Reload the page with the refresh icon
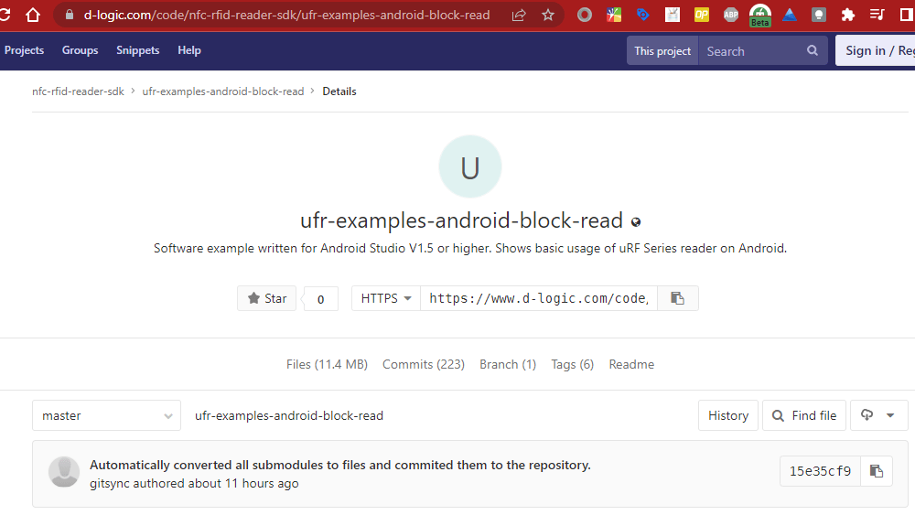Viewport: 915px width, 515px height. click(x=5, y=15)
